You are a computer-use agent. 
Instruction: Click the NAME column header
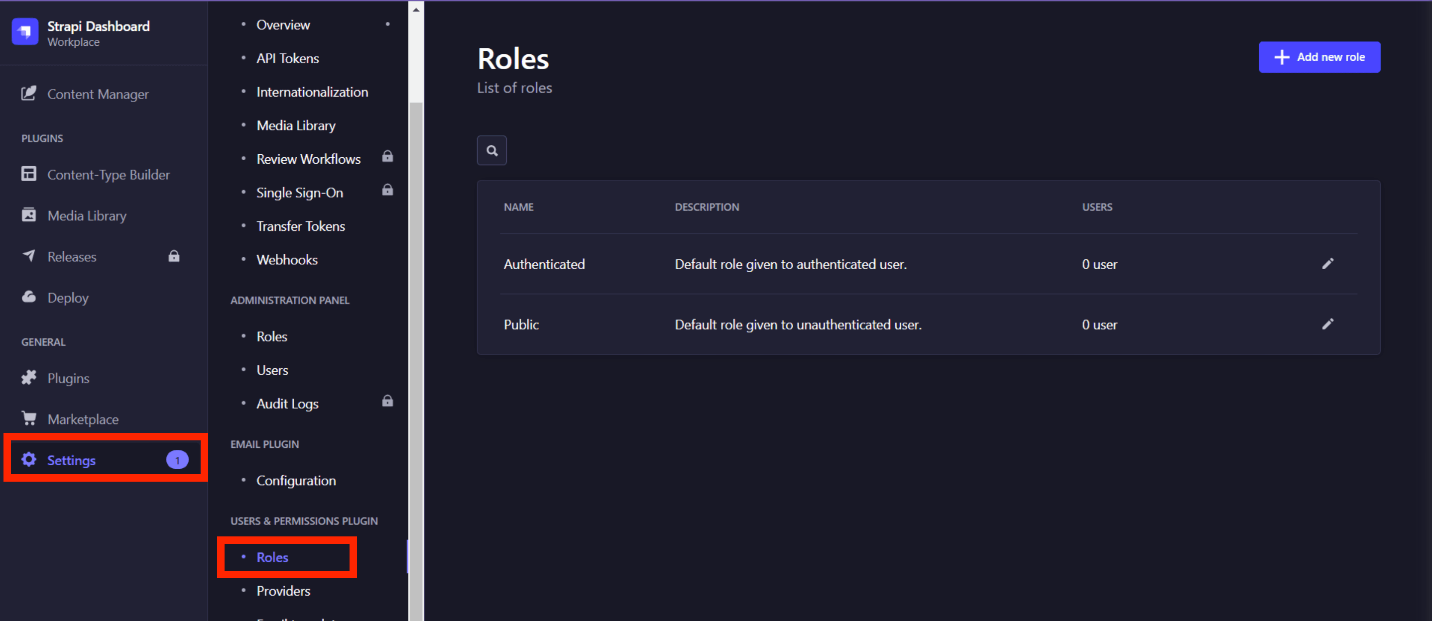point(519,207)
